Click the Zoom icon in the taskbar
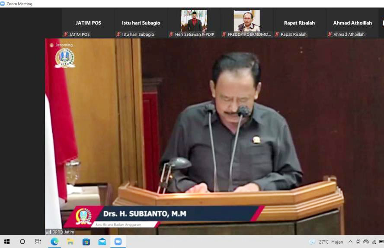The width and height of the screenshot is (384, 248). coord(118,242)
